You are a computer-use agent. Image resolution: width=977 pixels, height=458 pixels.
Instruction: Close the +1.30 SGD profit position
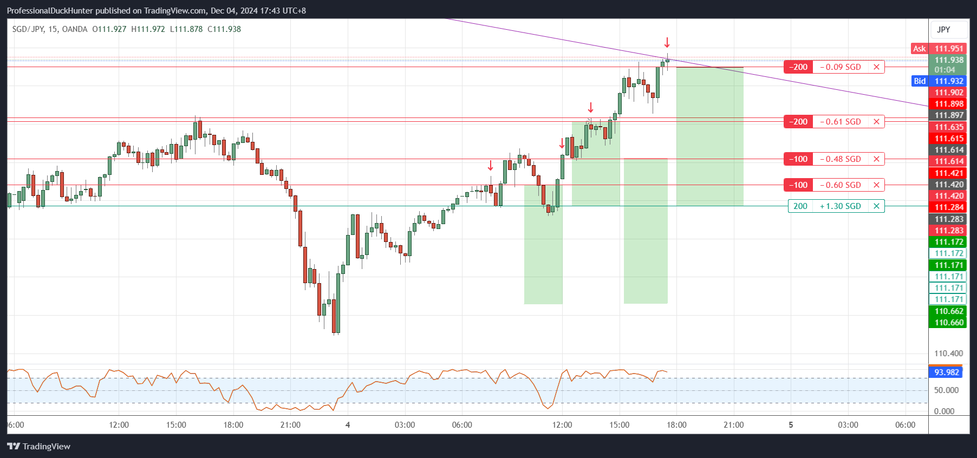pos(876,206)
